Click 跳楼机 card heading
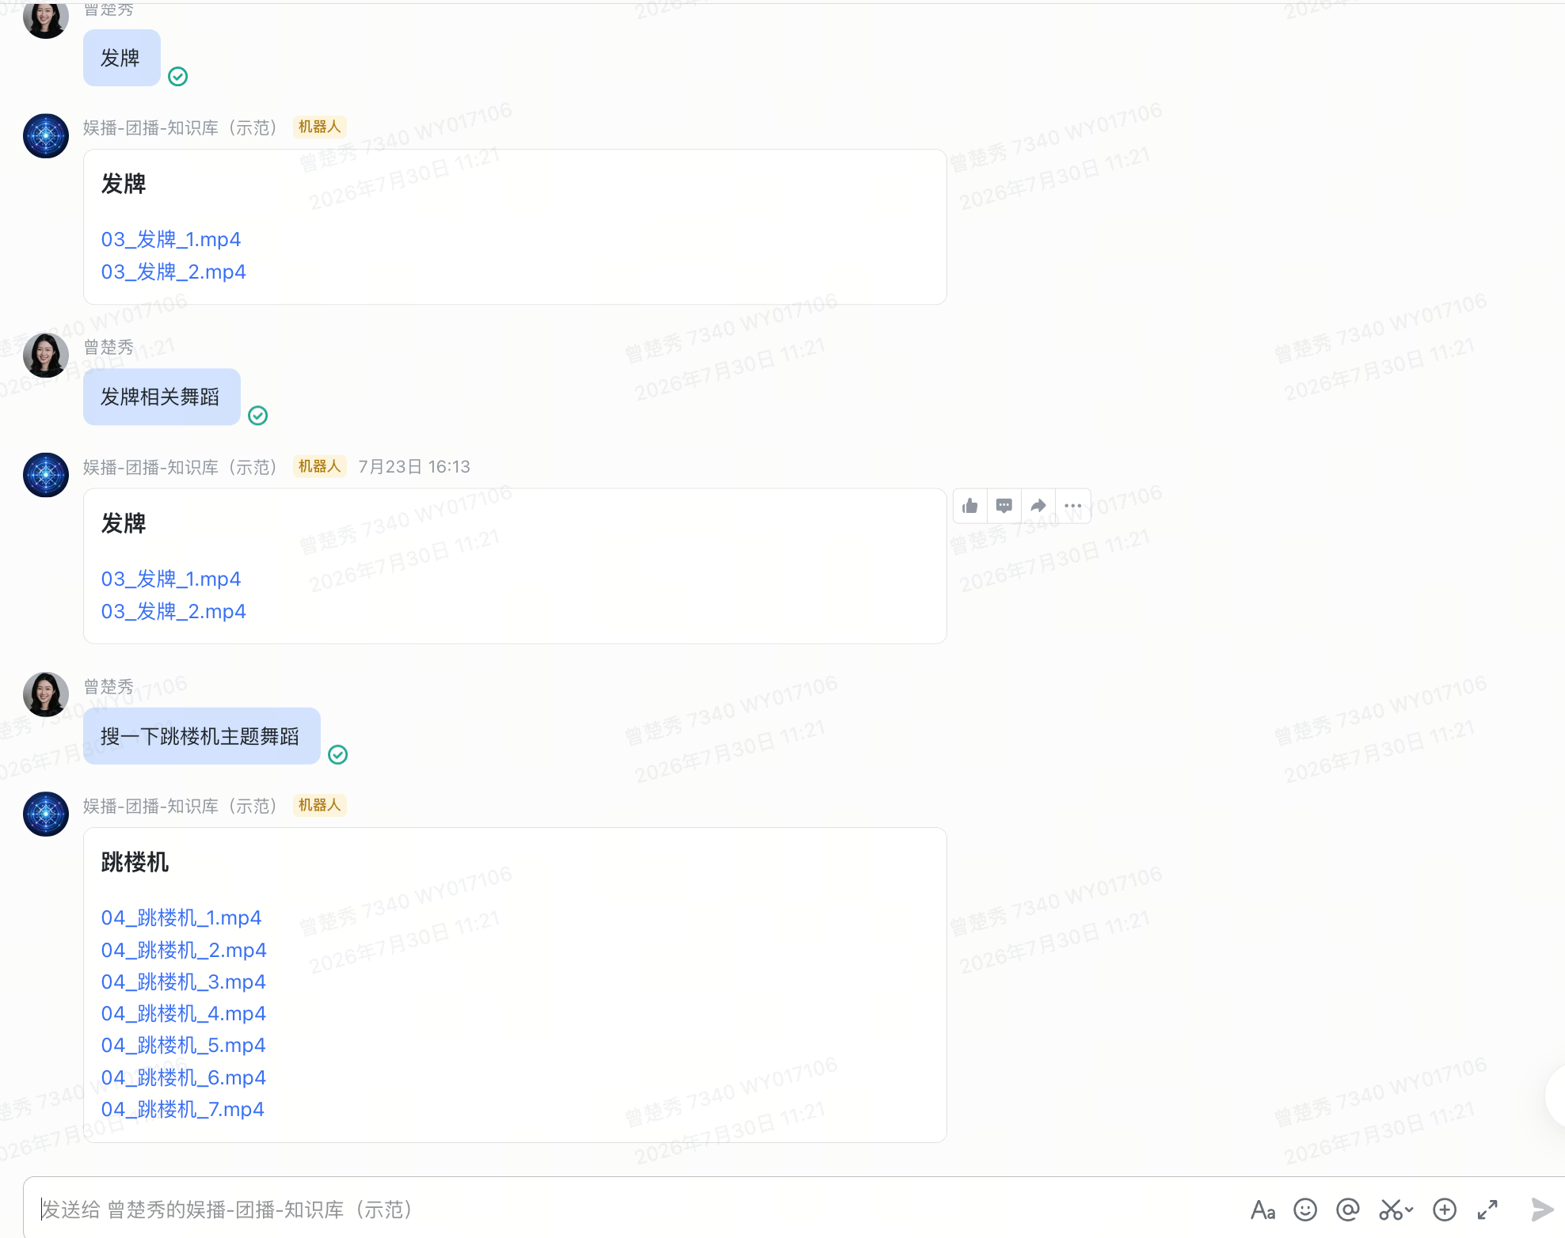 135,862
